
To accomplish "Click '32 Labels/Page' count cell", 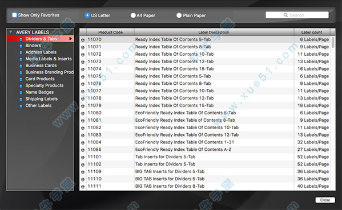I will [x=313, y=142].
